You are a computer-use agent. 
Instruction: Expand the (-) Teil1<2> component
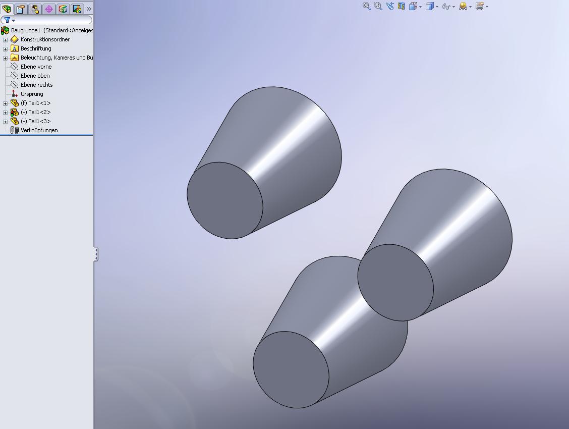tap(5, 113)
